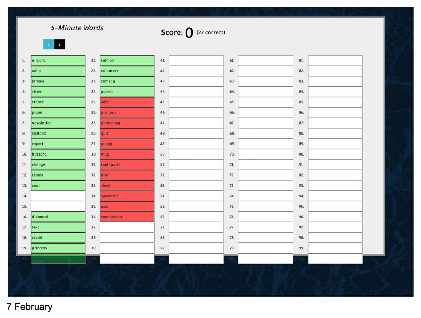
Task: Click empty field number 50
Action: (196, 154)
